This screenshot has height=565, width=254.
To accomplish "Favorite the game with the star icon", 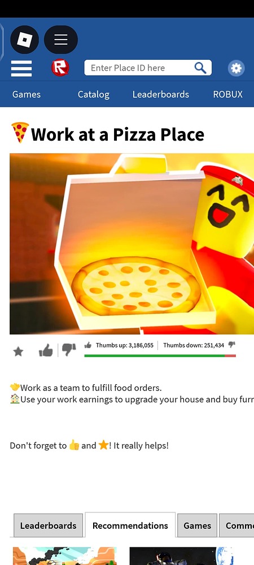I will click(18, 351).
